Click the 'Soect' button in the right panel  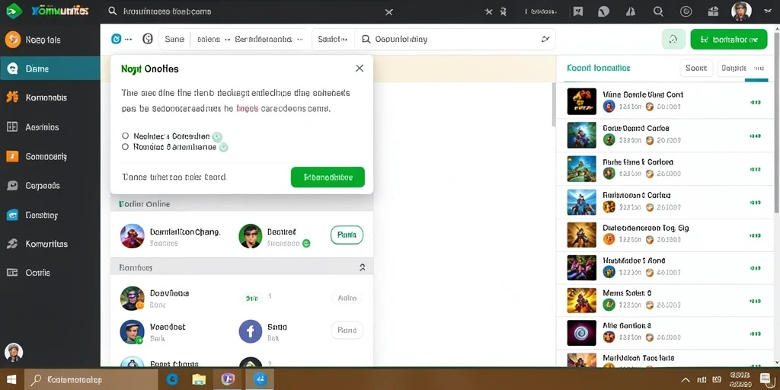(x=696, y=68)
